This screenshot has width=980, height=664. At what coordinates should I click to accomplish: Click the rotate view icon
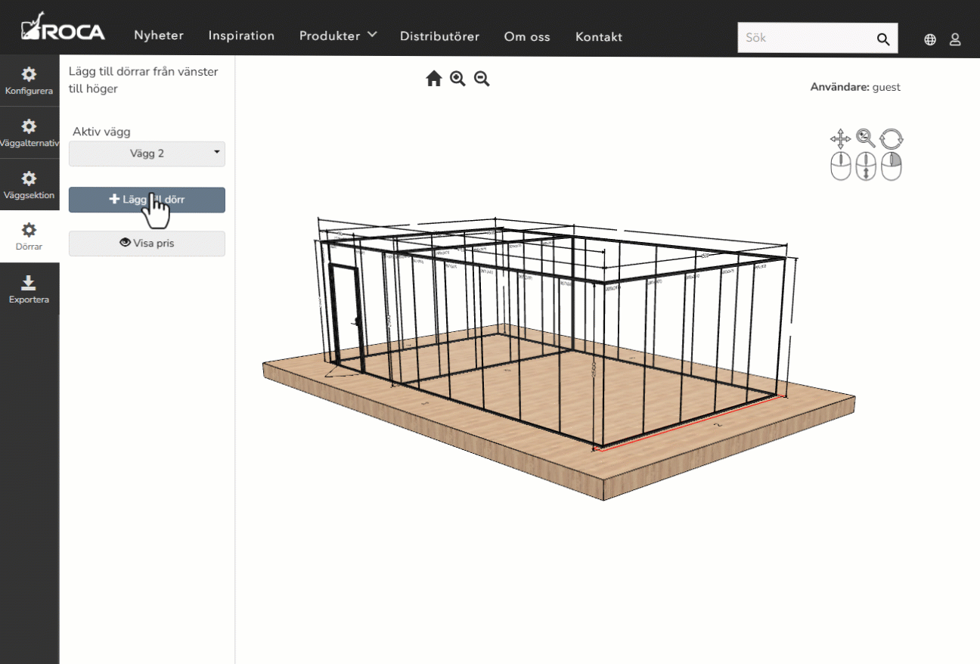pyautogui.click(x=892, y=139)
